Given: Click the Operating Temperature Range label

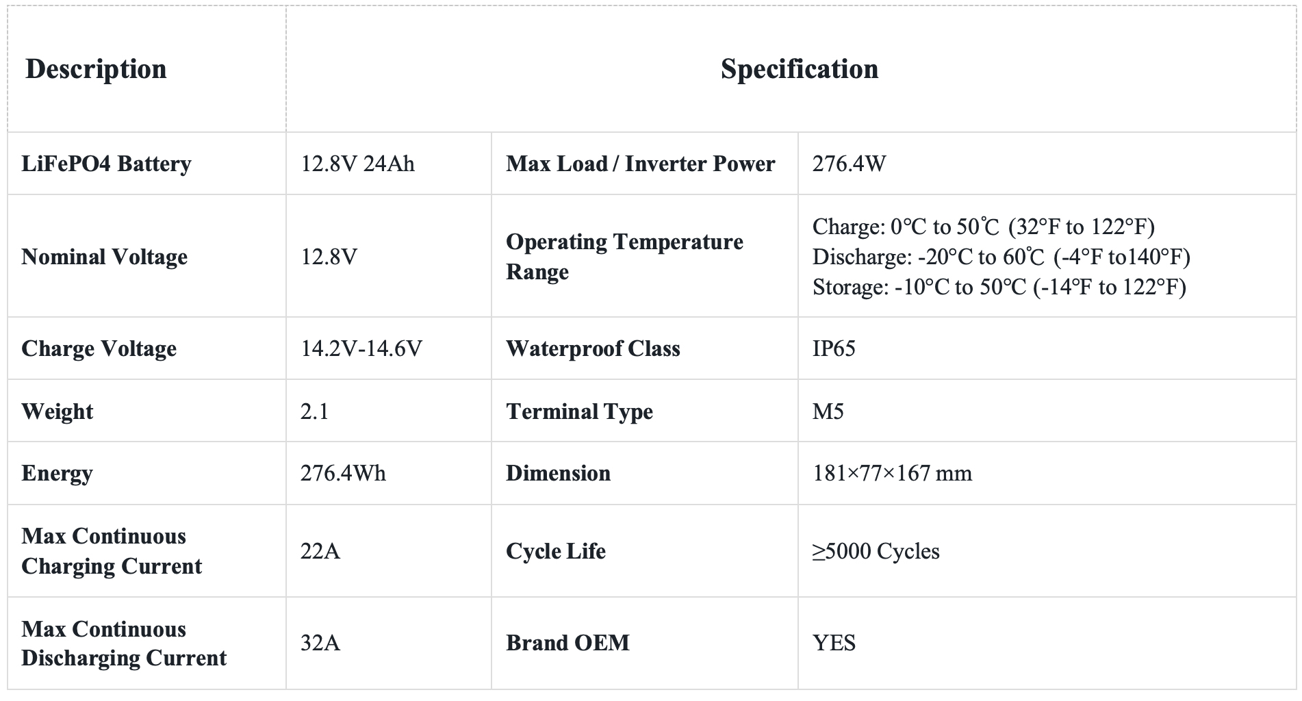Looking at the screenshot, I should [624, 257].
